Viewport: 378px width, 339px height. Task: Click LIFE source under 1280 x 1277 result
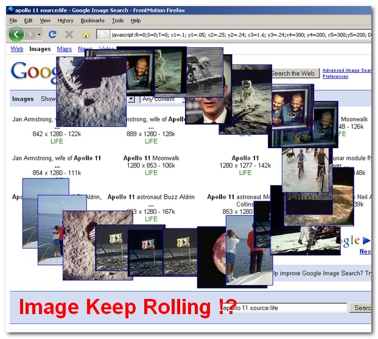pos(245,173)
